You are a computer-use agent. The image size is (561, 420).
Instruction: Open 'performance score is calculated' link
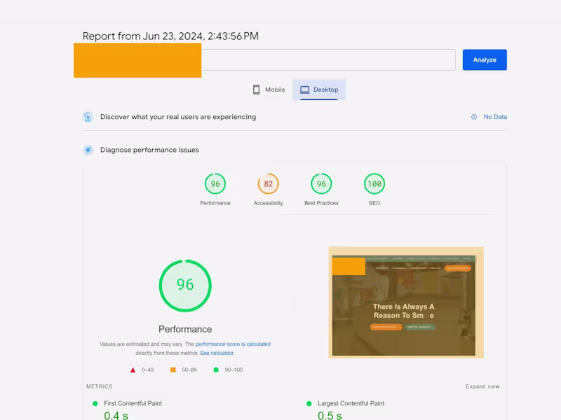click(233, 344)
